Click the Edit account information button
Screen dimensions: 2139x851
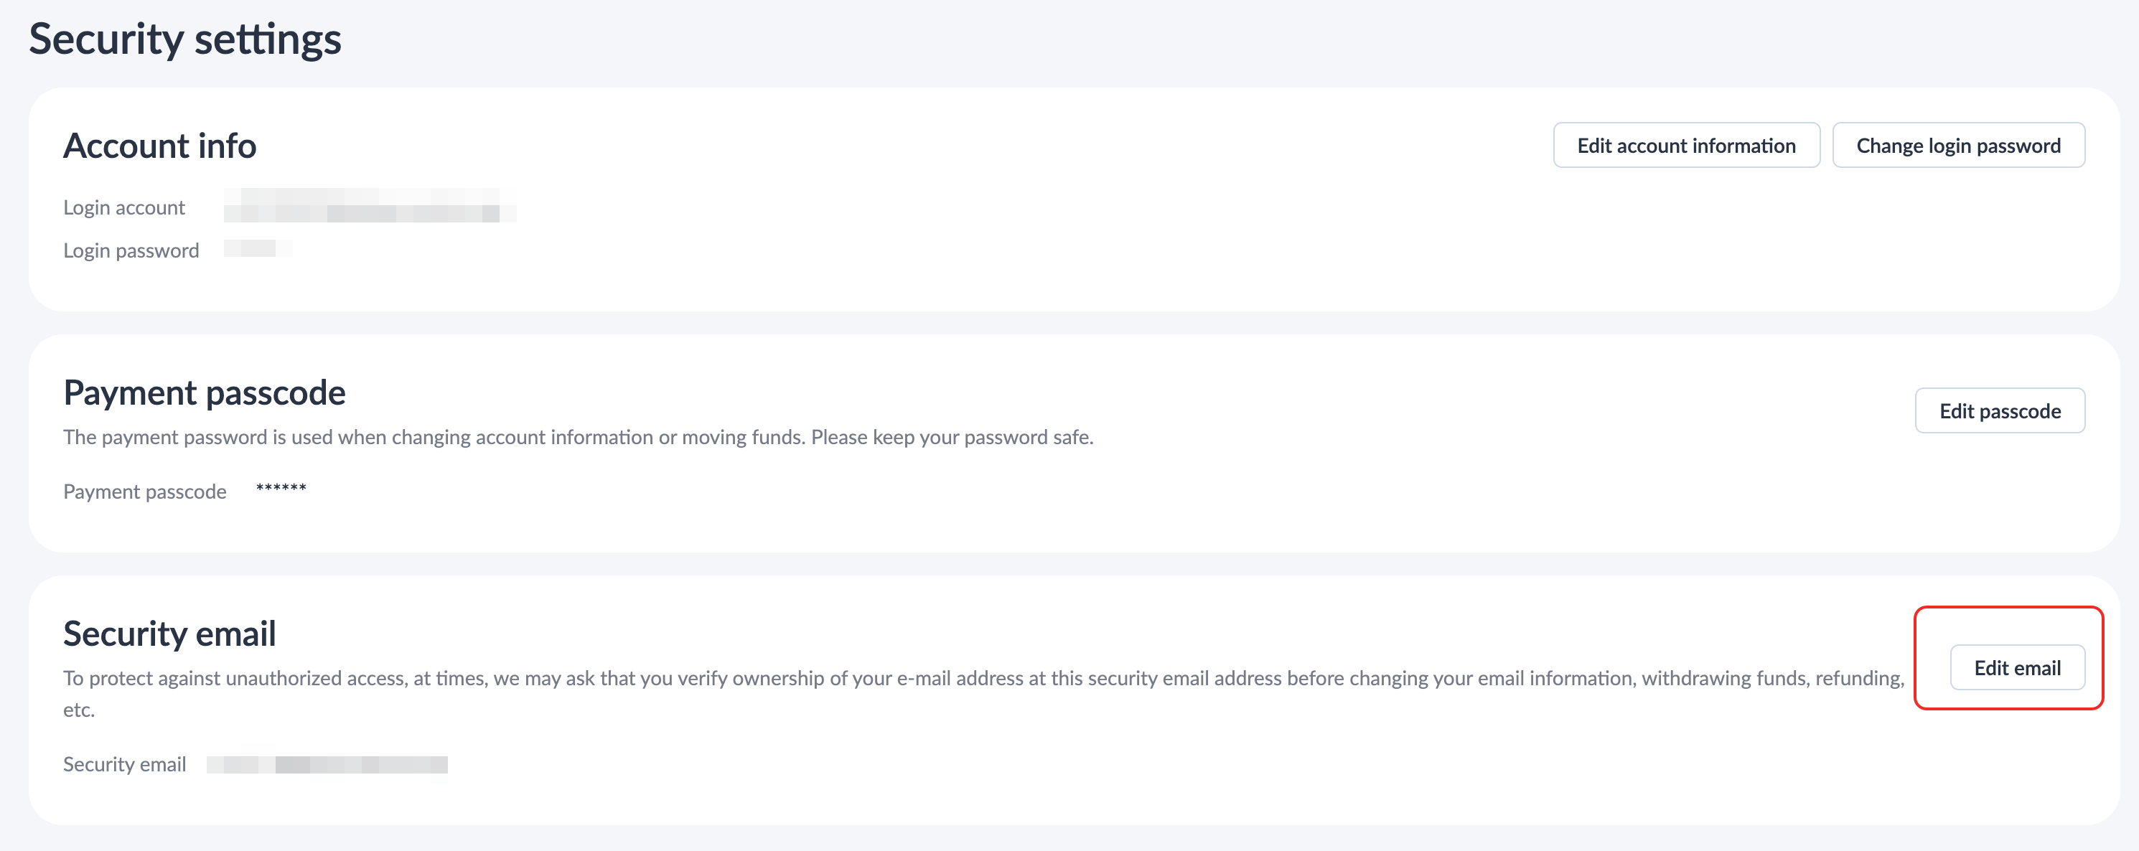(x=1685, y=145)
